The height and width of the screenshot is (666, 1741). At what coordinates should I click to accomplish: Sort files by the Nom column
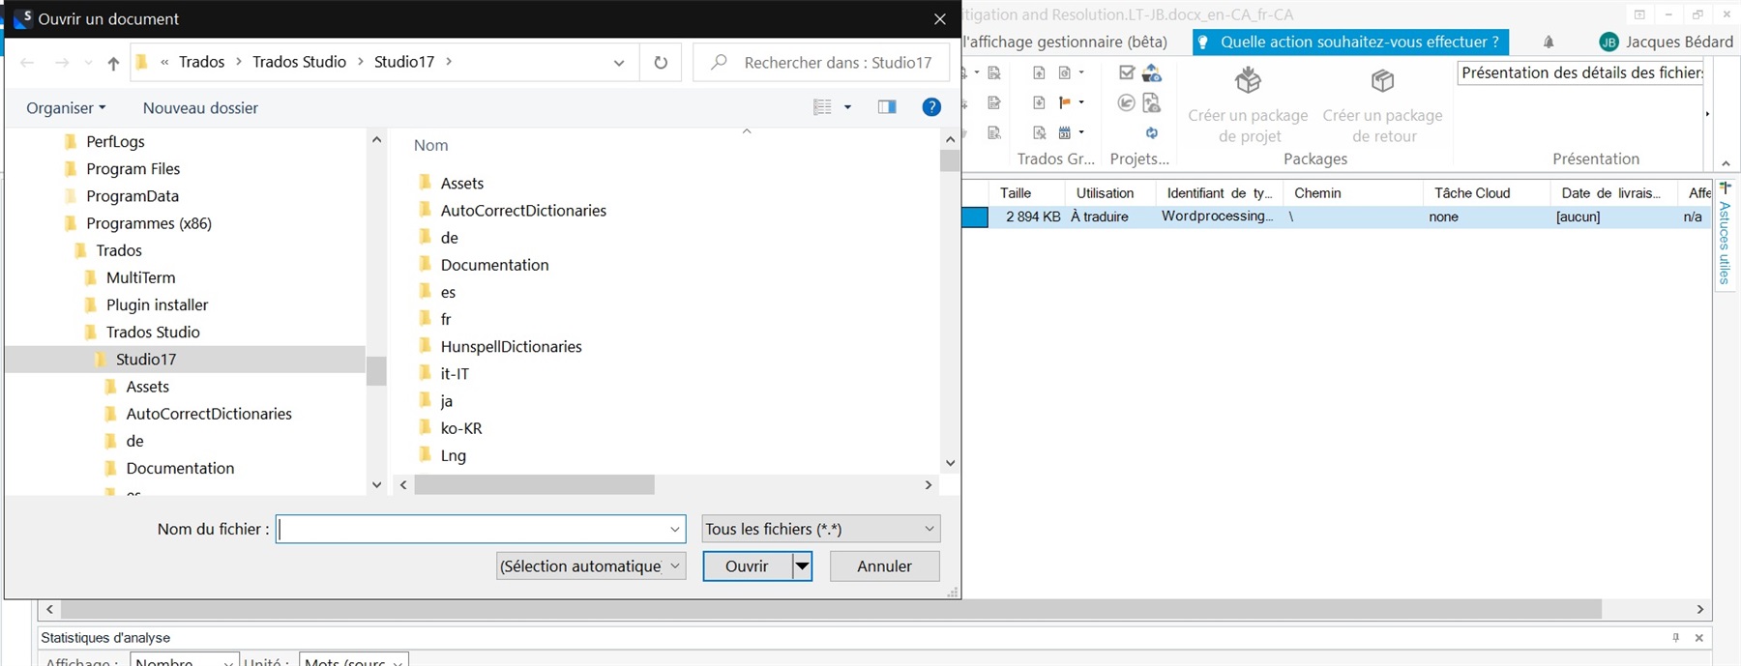[430, 145]
